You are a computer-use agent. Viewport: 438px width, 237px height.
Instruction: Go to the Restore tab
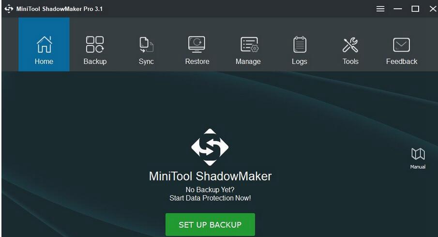197,50
